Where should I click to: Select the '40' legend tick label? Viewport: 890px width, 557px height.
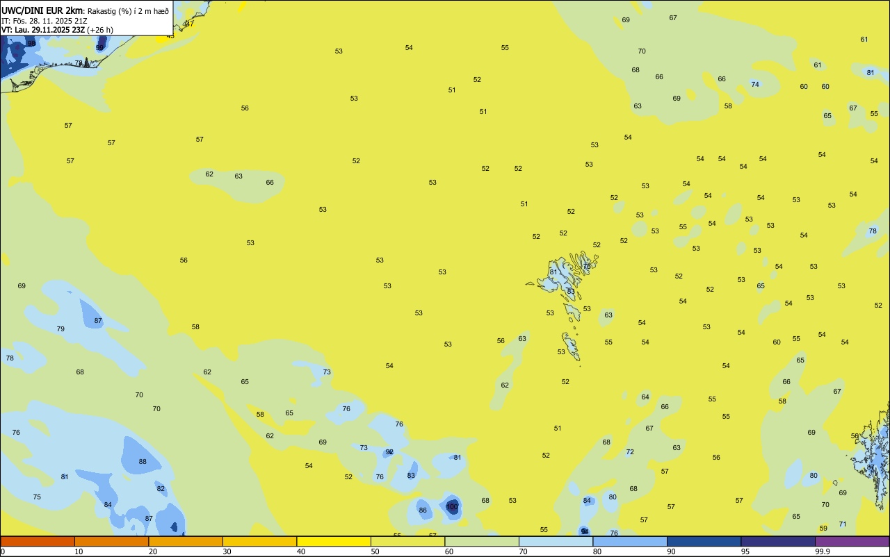coord(301,551)
